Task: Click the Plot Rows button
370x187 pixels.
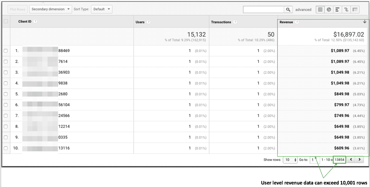Action: click(17, 9)
